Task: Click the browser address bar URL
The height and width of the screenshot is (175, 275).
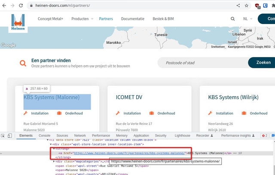Action: coord(63,6)
